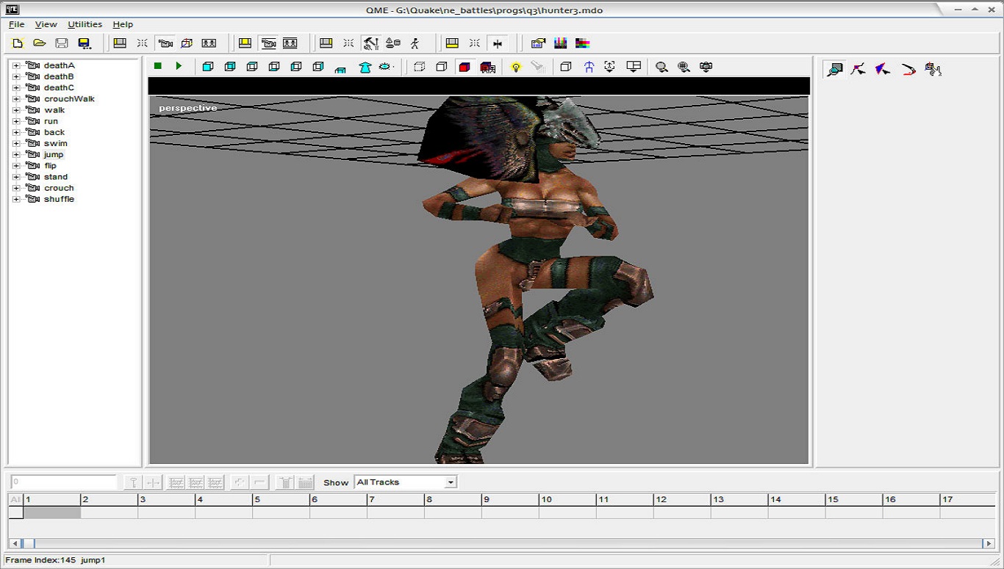Click the color bars palette icon
This screenshot has height=569, width=1004.
560,43
